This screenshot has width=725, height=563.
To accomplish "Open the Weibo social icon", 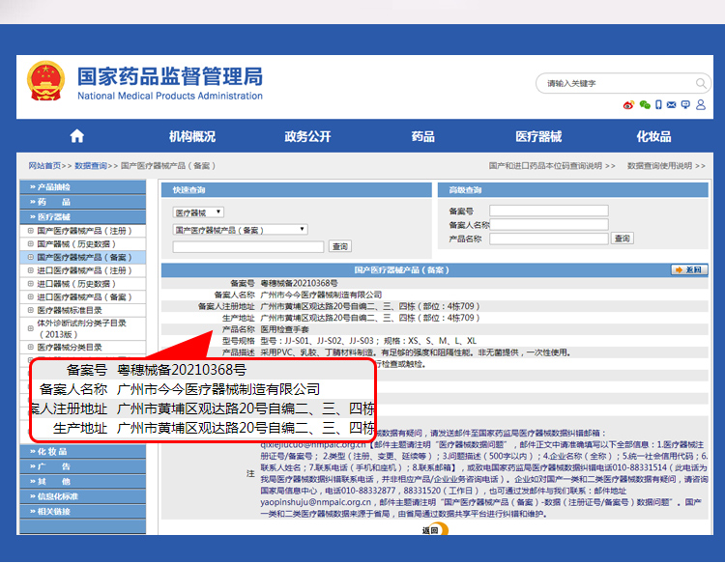I will coord(628,104).
